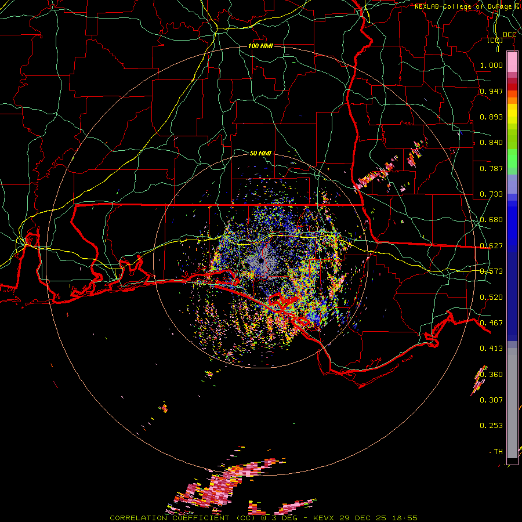Viewport: 522px width, 522px height.
Task: Pick the bright green segment of color scale
Action: 512,158
